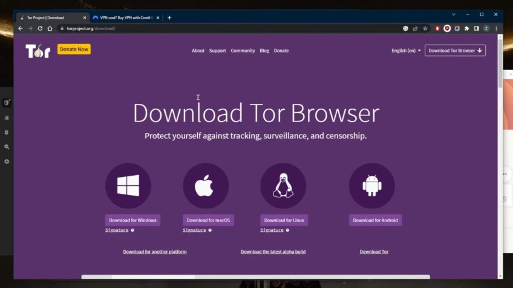Click the Tor onion logo
The width and height of the screenshot is (513, 288).
[x=38, y=51]
